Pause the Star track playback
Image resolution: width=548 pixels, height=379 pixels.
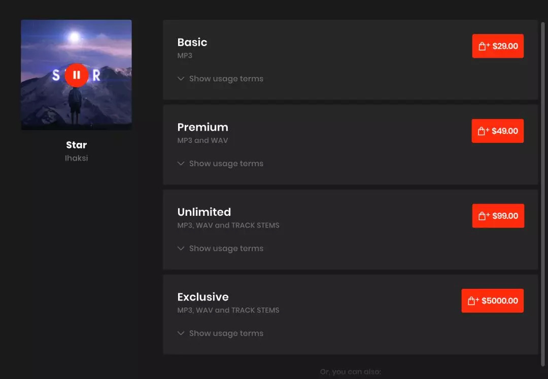pyautogui.click(x=77, y=75)
